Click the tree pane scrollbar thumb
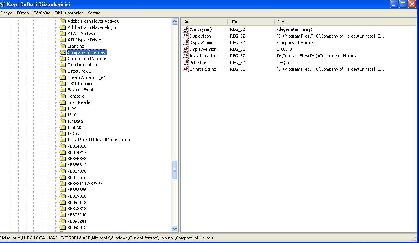The height and width of the screenshot is (243, 419). coord(175,170)
